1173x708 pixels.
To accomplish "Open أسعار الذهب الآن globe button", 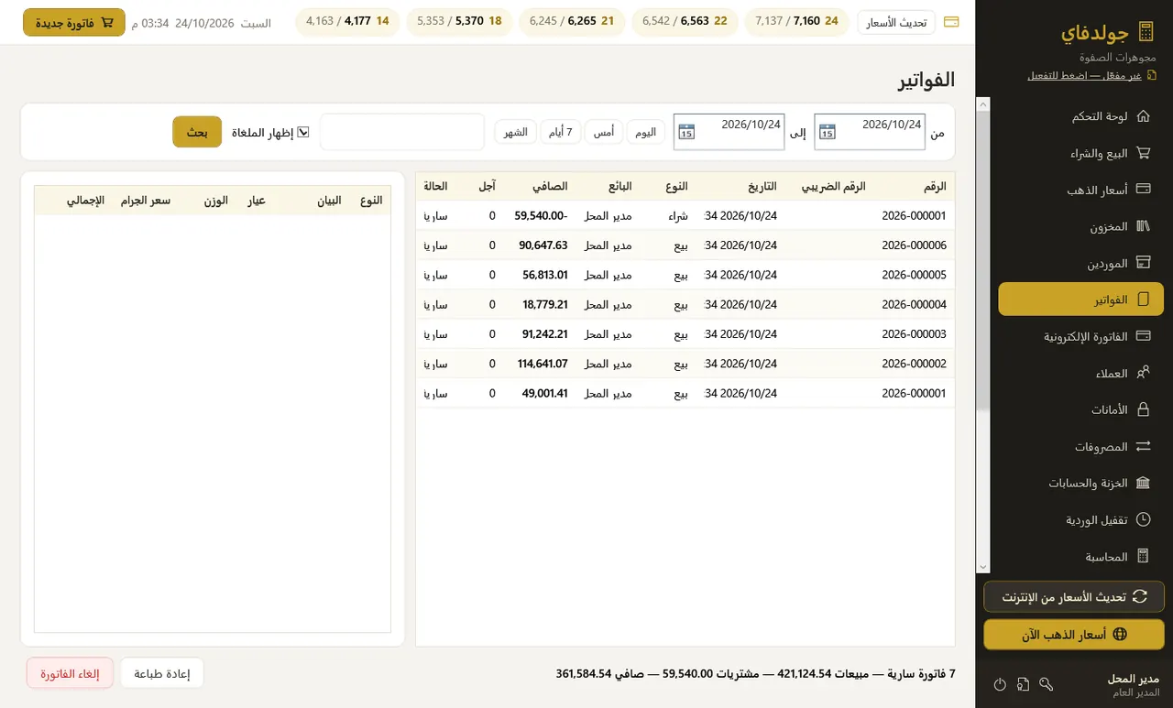I will (x=1074, y=634).
